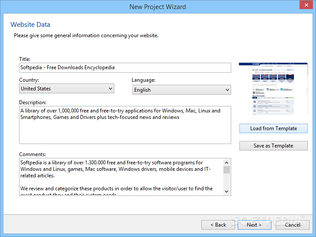The image size is (316, 237).
Task: Click inside the Description text area
Action: pyautogui.click(x=125, y=125)
